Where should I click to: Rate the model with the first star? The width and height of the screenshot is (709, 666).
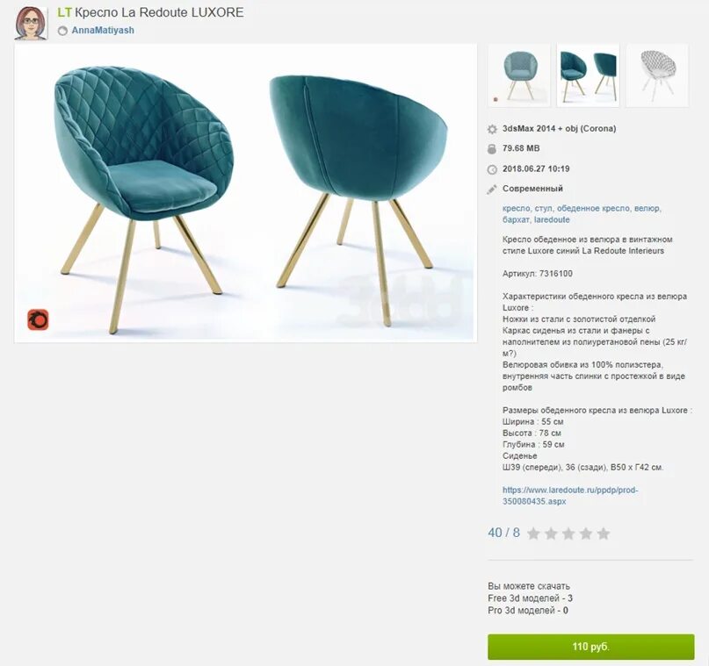tap(533, 534)
